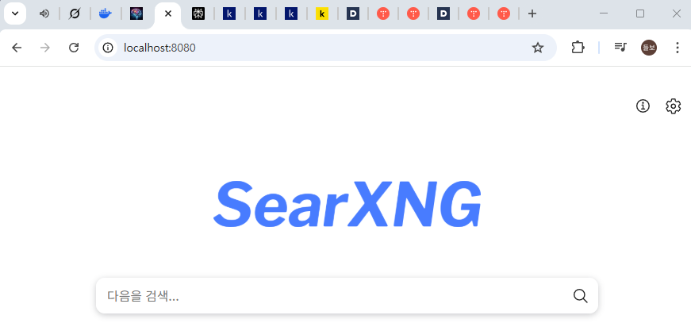Click the SearXNG logo
This screenshot has height=323, width=691.
347,204
